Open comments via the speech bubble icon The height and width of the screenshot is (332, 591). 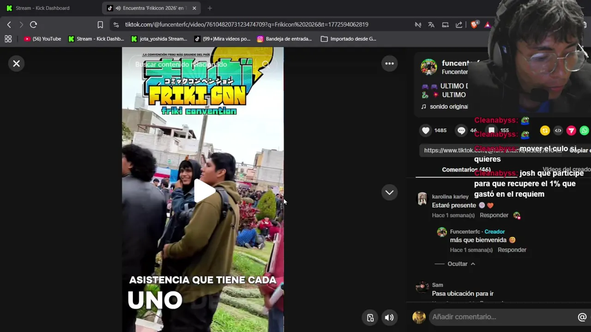coord(461,130)
